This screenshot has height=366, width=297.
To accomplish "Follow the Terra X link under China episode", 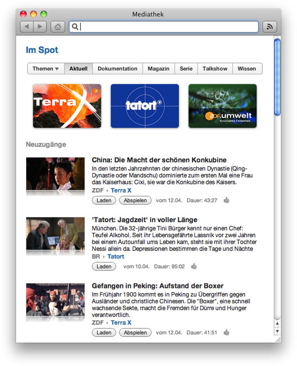I will pos(121,190).
